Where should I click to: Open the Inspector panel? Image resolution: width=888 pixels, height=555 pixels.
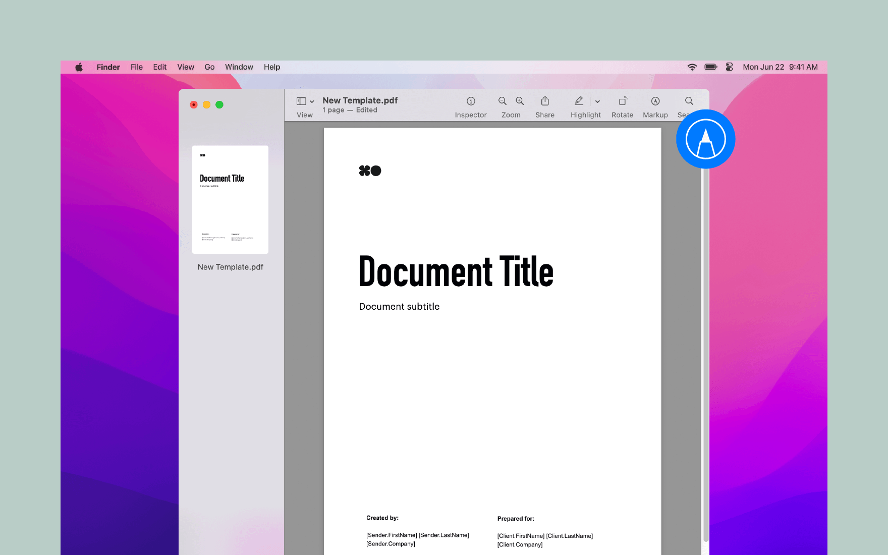click(470, 101)
